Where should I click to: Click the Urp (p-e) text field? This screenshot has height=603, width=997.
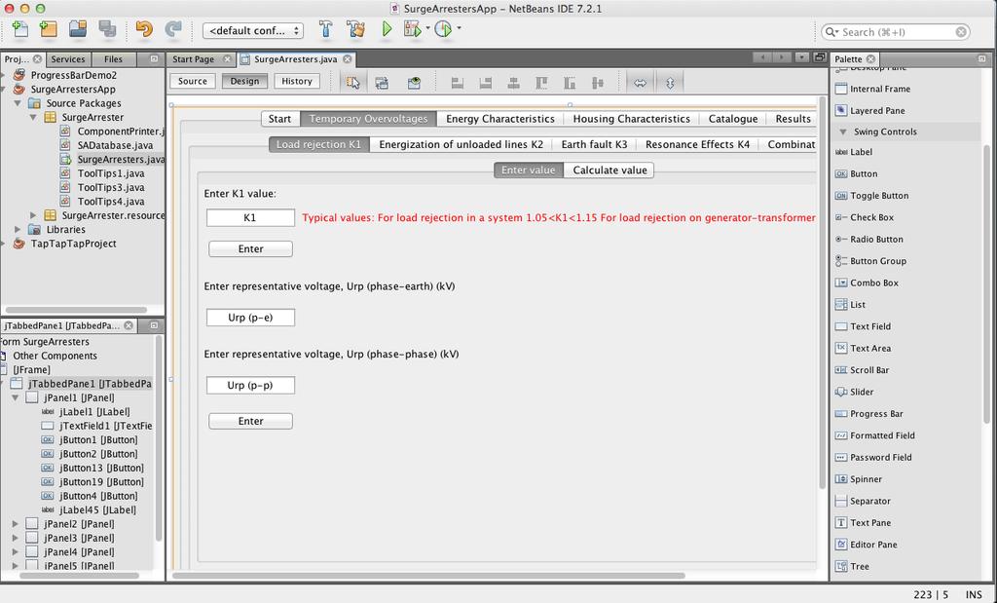250,318
